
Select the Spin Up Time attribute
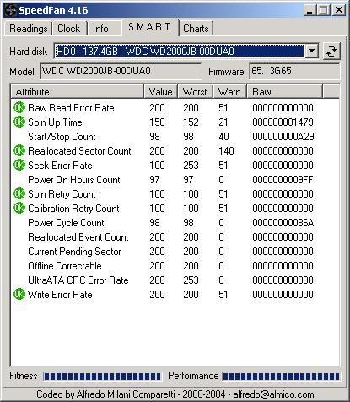[55, 122]
